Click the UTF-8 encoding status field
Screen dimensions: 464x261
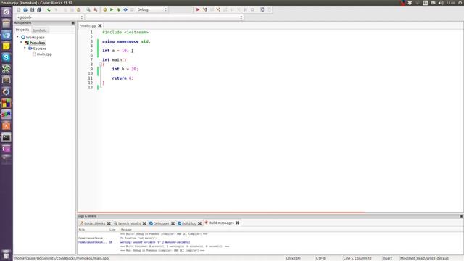pyautogui.click(x=320, y=258)
